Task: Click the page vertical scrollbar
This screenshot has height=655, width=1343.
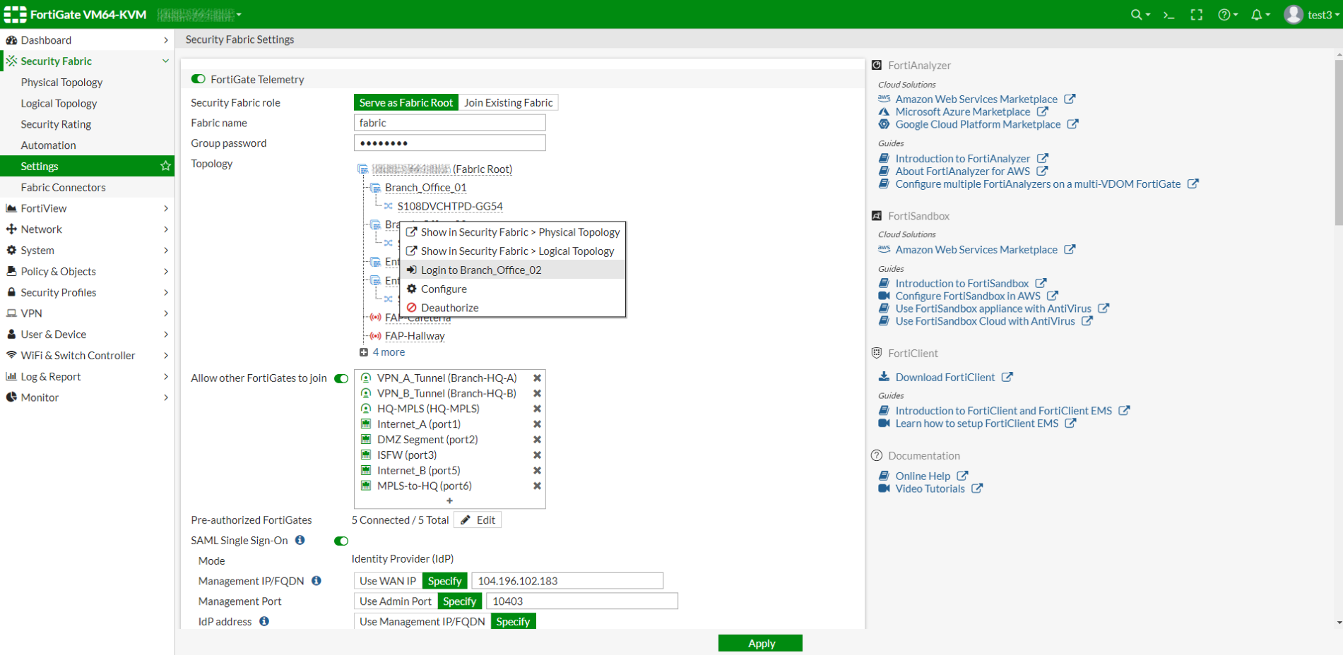Action: click(x=1339, y=143)
